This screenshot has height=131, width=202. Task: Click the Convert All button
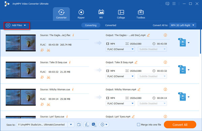click(x=180, y=125)
